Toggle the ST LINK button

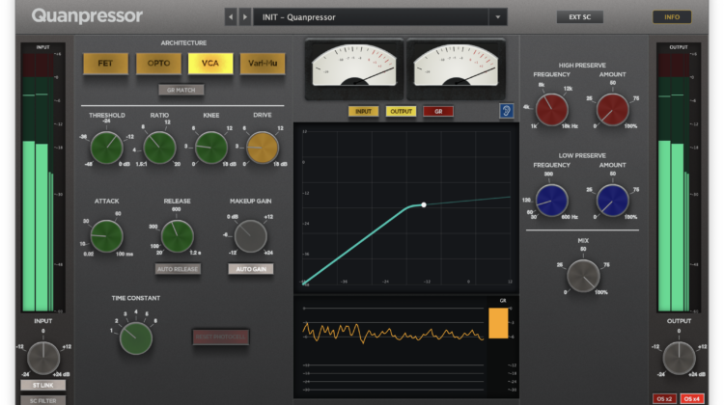(x=42, y=385)
